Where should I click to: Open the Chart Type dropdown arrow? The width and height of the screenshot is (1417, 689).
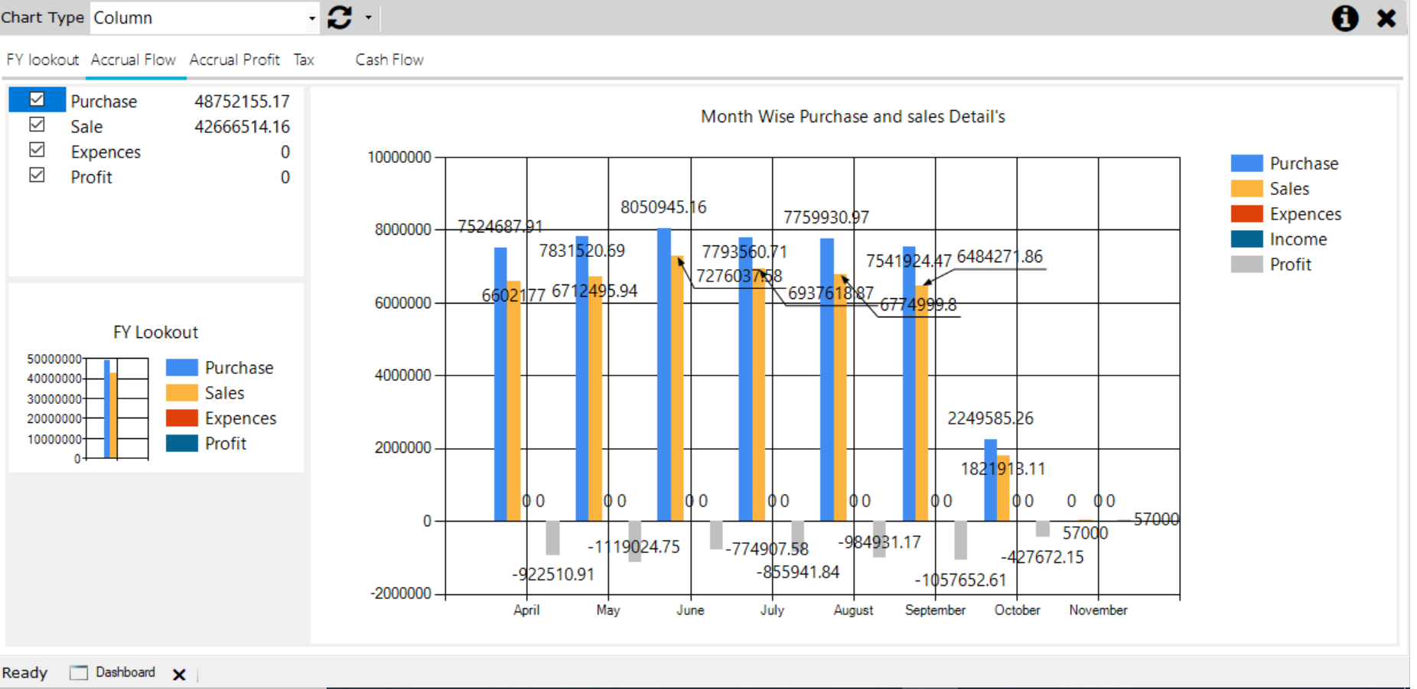[311, 18]
